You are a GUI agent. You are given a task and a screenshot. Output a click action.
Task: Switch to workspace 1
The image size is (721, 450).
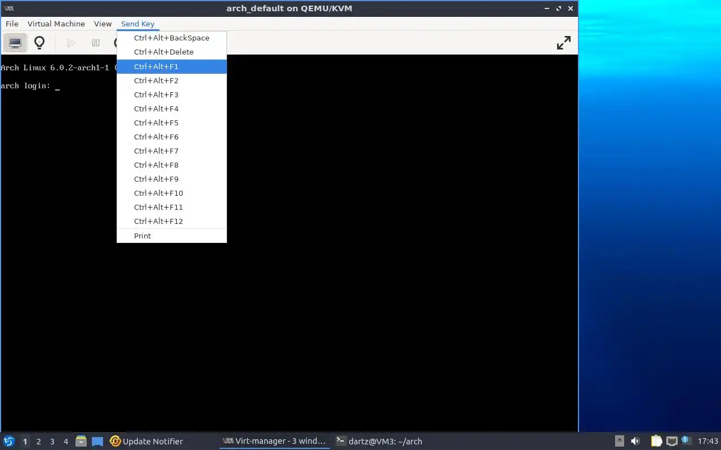pyautogui.click(x=25, y=442)
